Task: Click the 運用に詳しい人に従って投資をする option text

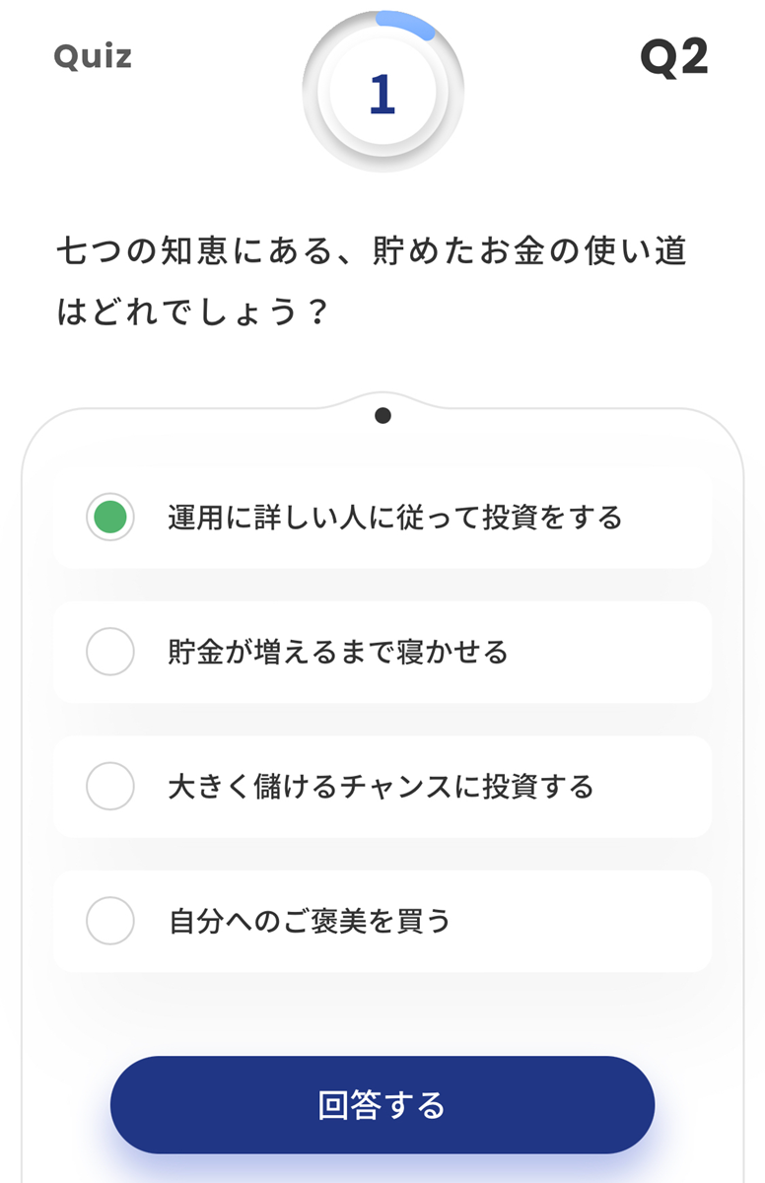Action: (394, 517)
